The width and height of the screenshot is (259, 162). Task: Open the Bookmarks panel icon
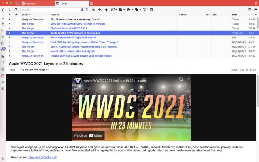[x=3, y=17]
